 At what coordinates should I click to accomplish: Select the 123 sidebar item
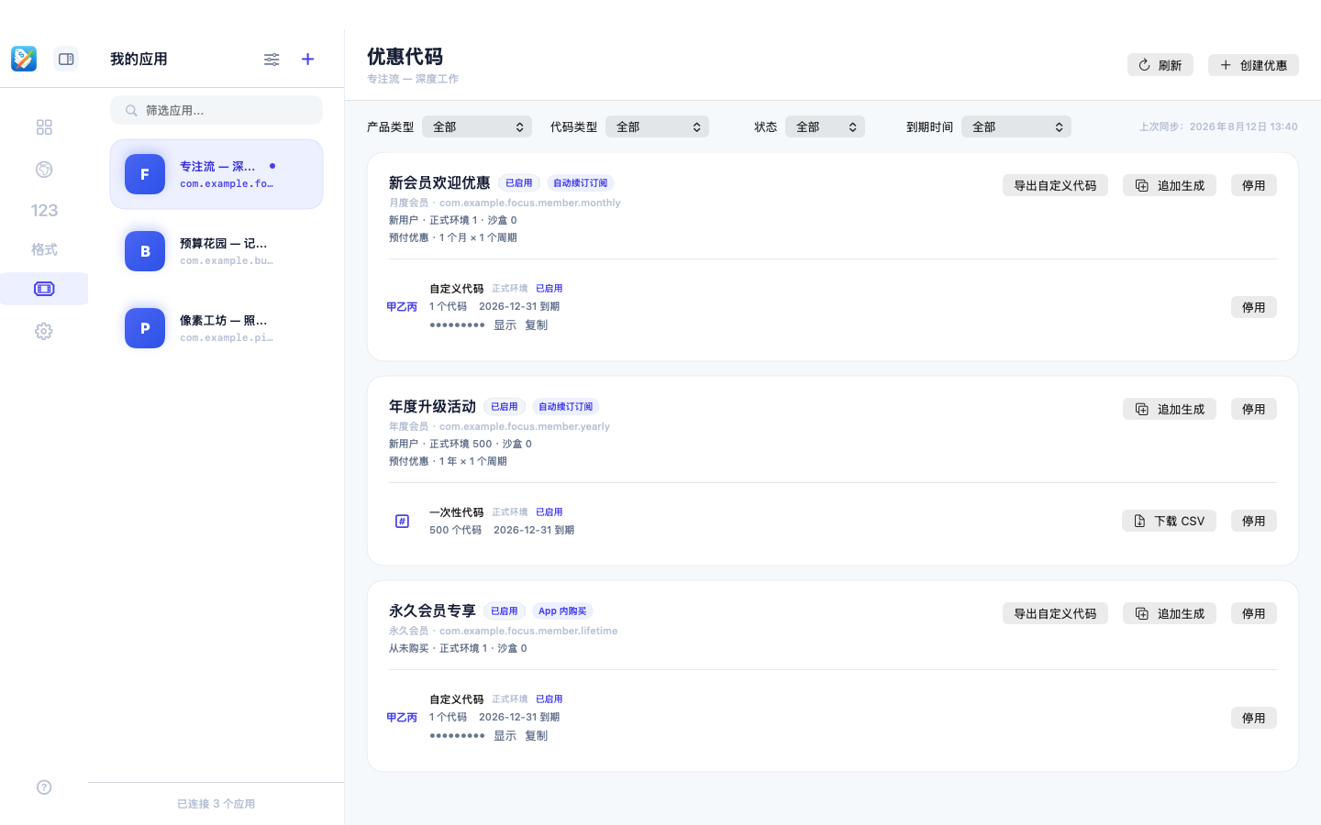44,210
